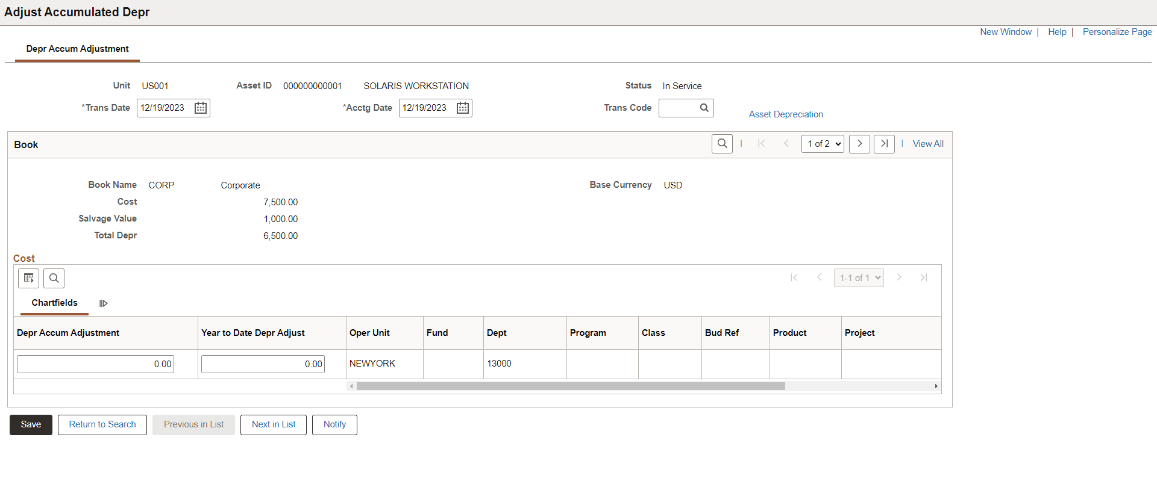Click the Book section find icon
Image resolution: width=1157 pixels, height=499 pixels.
[722, 144]
